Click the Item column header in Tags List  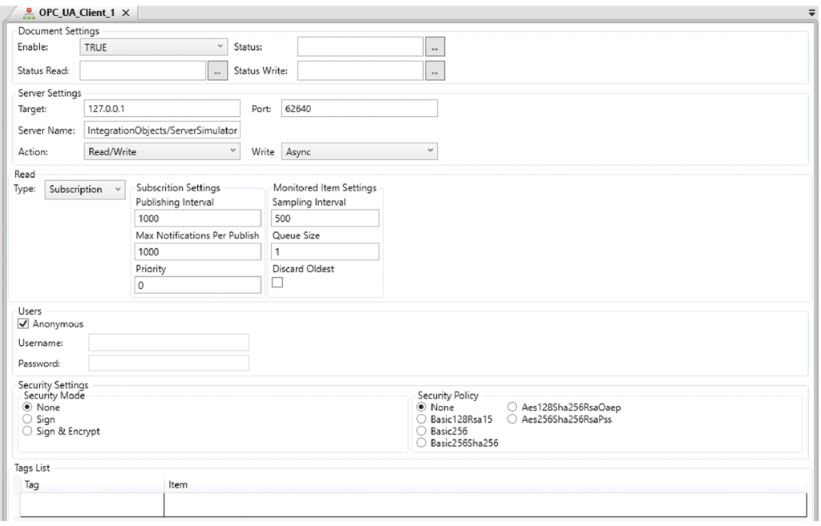(176, 484)
